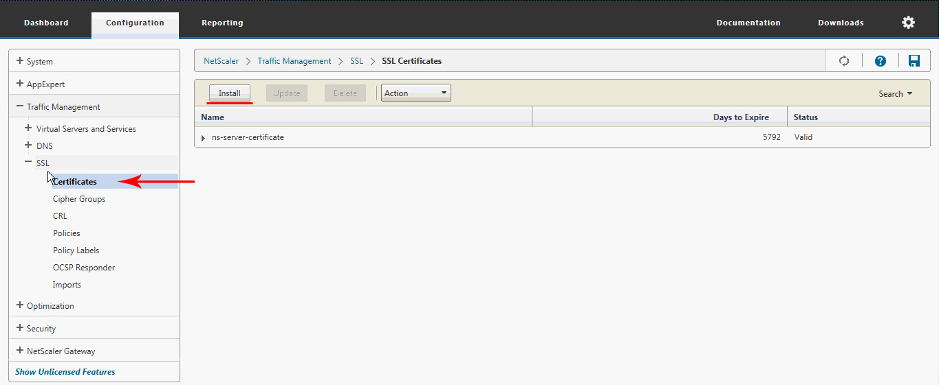Click the refresh icon in breadcrumb bar
939x385 pixels.
click(844, 61)
